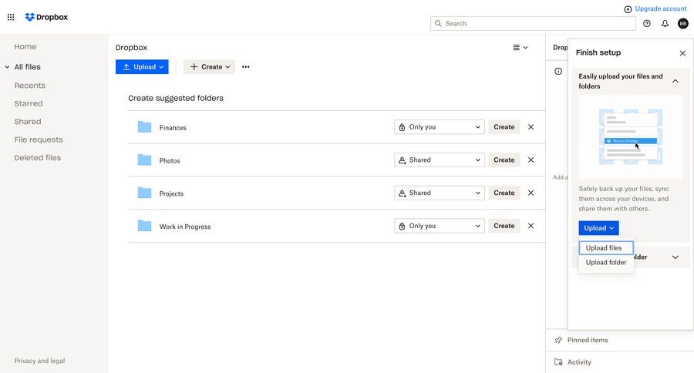The image size is (694, 373).
Task: Open the Create dropdown in toolbar
Action: [209, 67]
